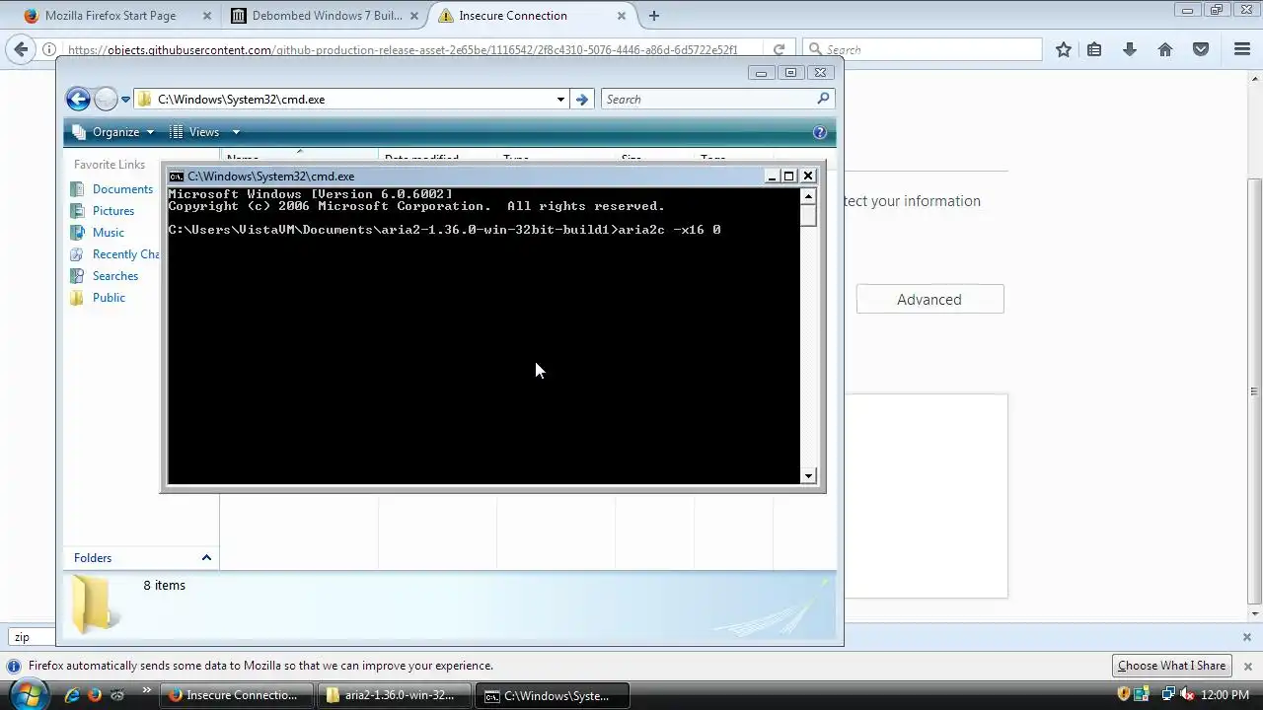Open the Pocket icon in Firefox toolbar
The image size is (1263, 710).
click(1201, 49)
